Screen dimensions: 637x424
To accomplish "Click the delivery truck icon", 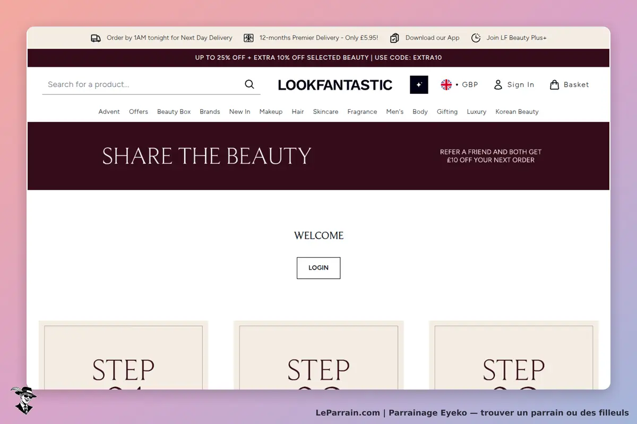I will point(96,38).
